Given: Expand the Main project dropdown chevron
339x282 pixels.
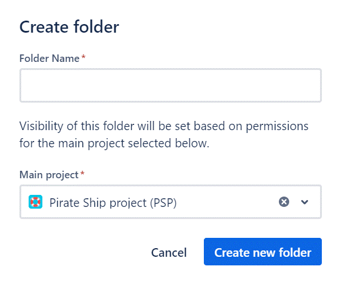Looking at the screenshot, I should (305, 202).
